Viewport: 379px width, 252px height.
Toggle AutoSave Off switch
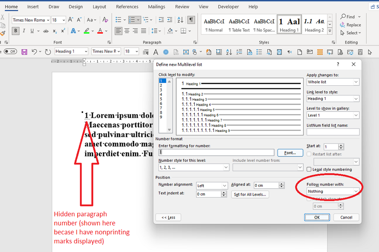pyautogui.click(x=10, y=52)
